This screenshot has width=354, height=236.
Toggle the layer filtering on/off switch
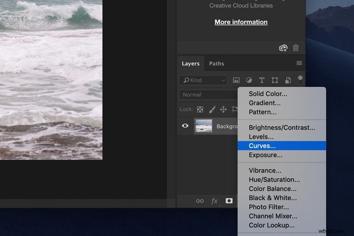[300, 80]
